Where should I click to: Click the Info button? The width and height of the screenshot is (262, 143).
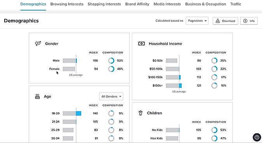249,21
